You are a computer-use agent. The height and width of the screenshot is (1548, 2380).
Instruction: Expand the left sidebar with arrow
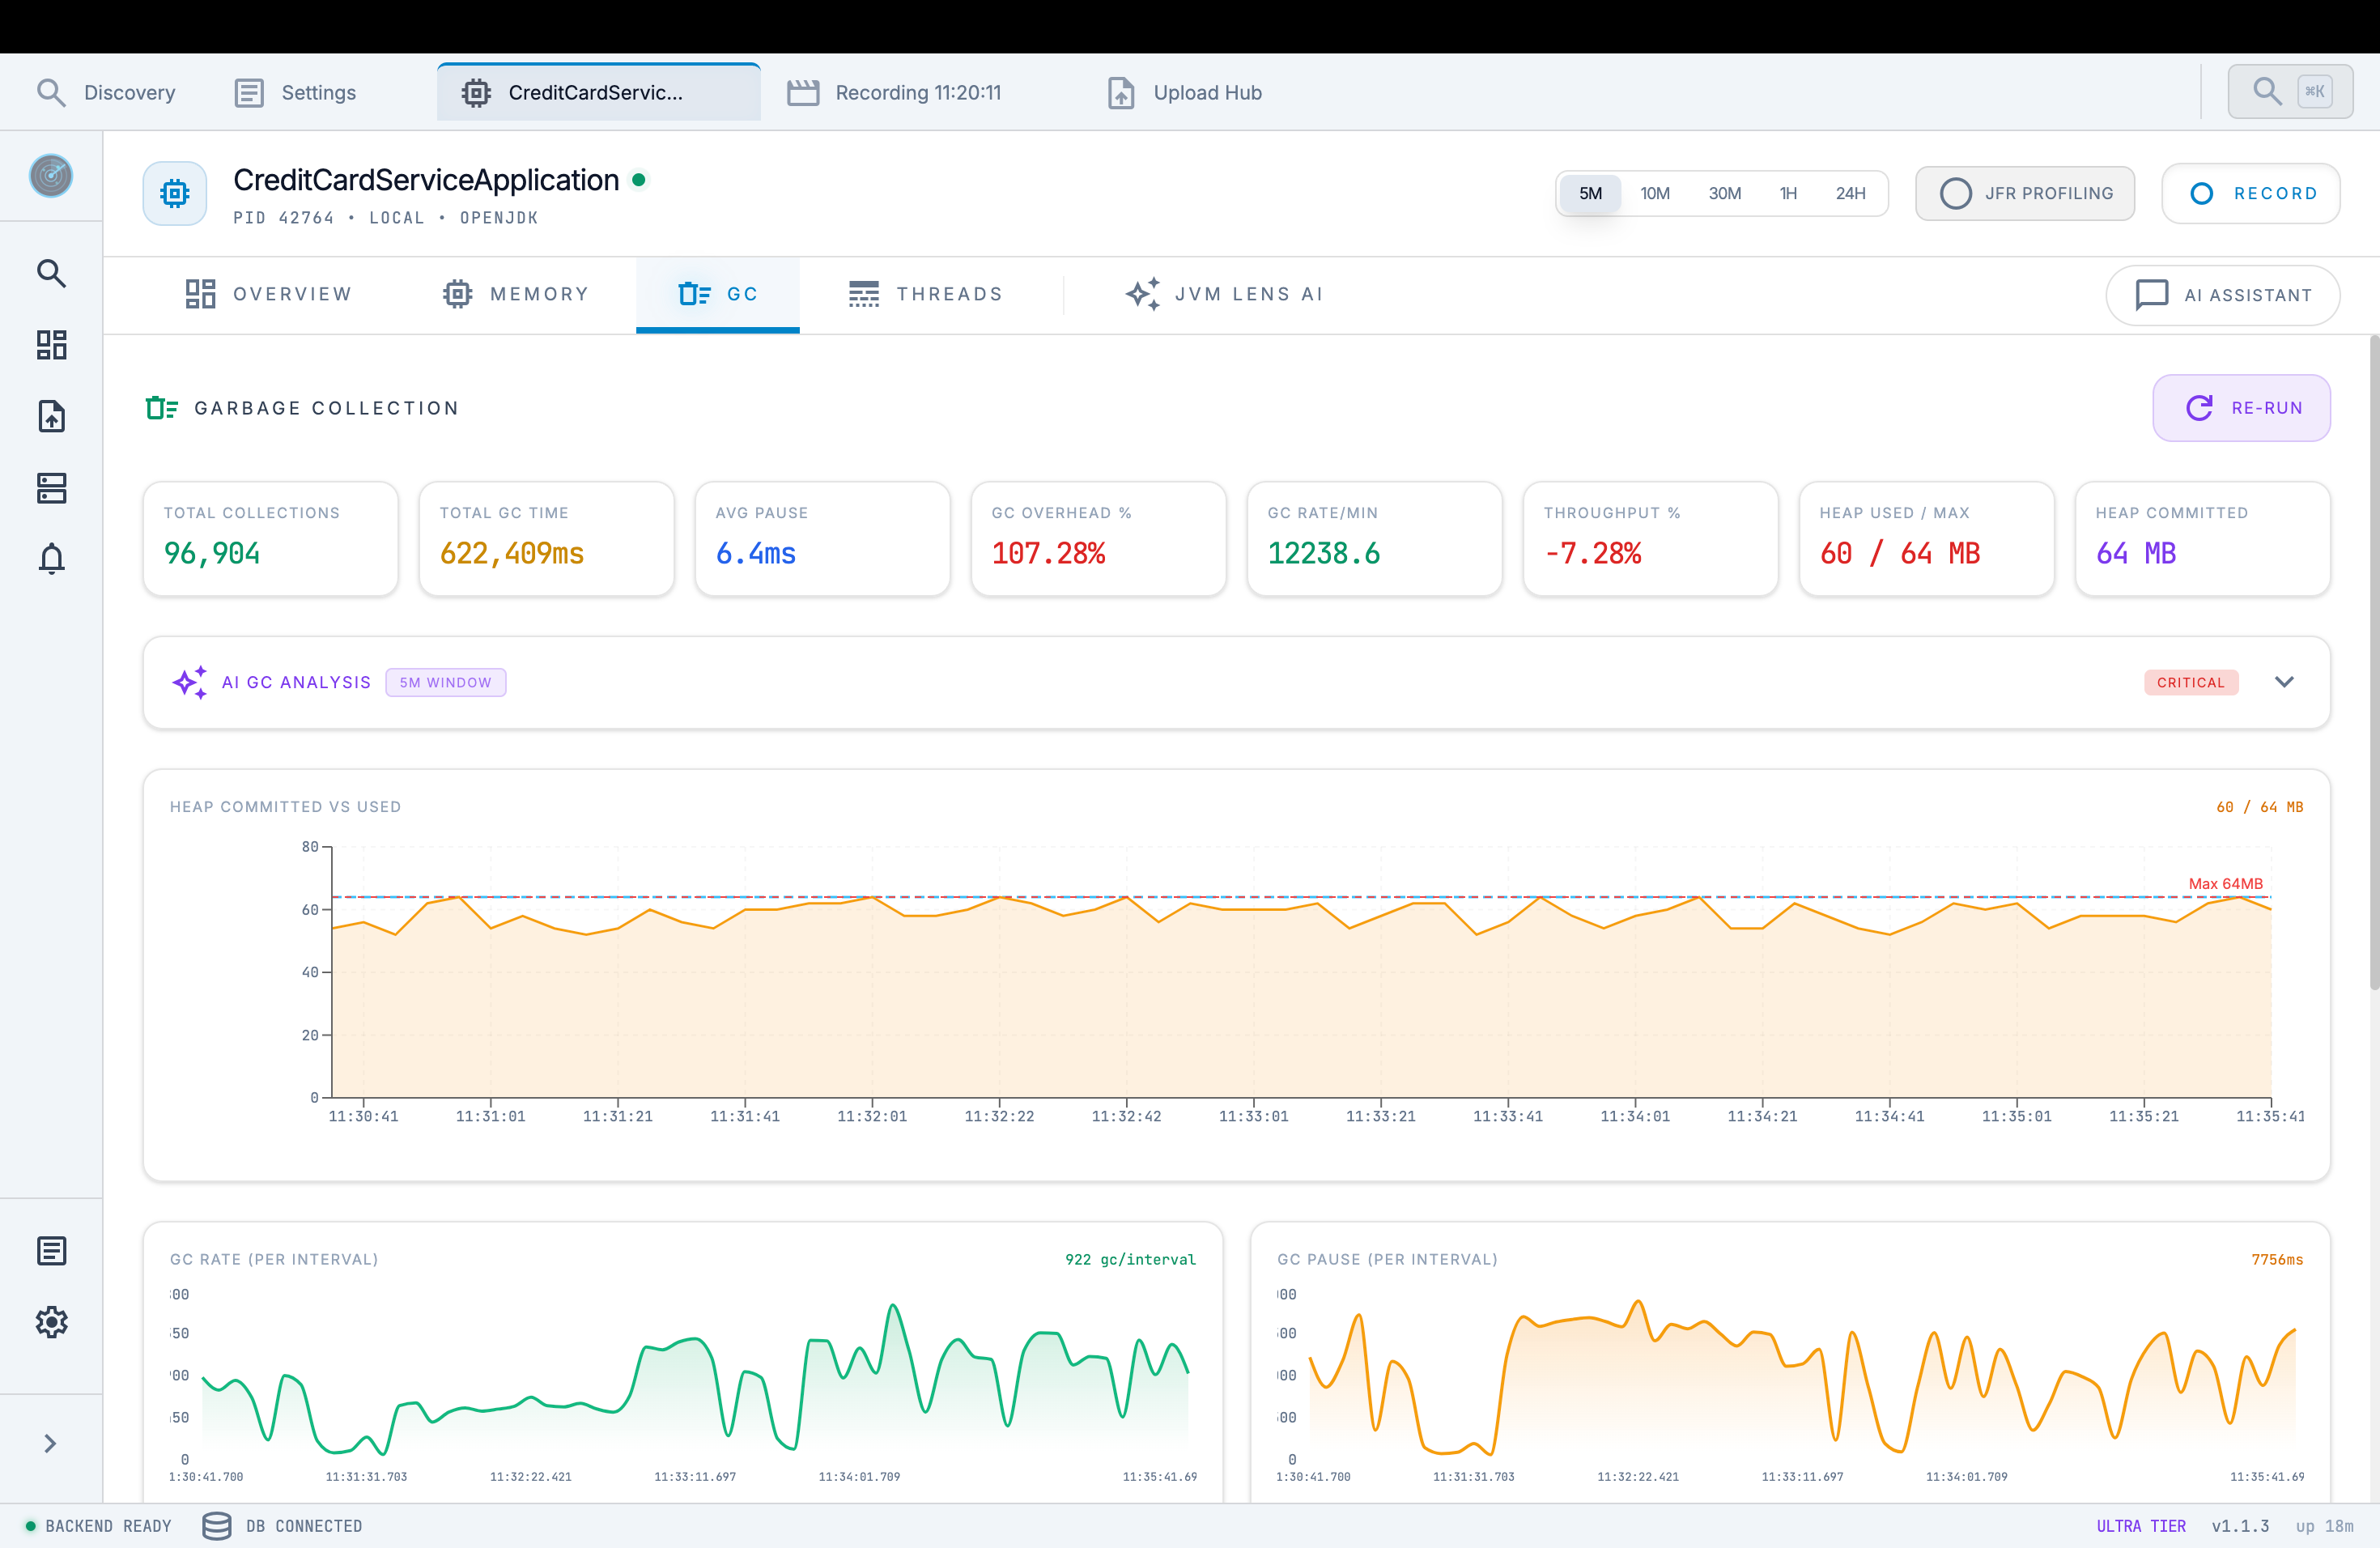pyautogui.click(x=50, y=1443)
